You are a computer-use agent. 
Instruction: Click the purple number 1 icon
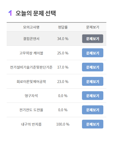point(10,13)
